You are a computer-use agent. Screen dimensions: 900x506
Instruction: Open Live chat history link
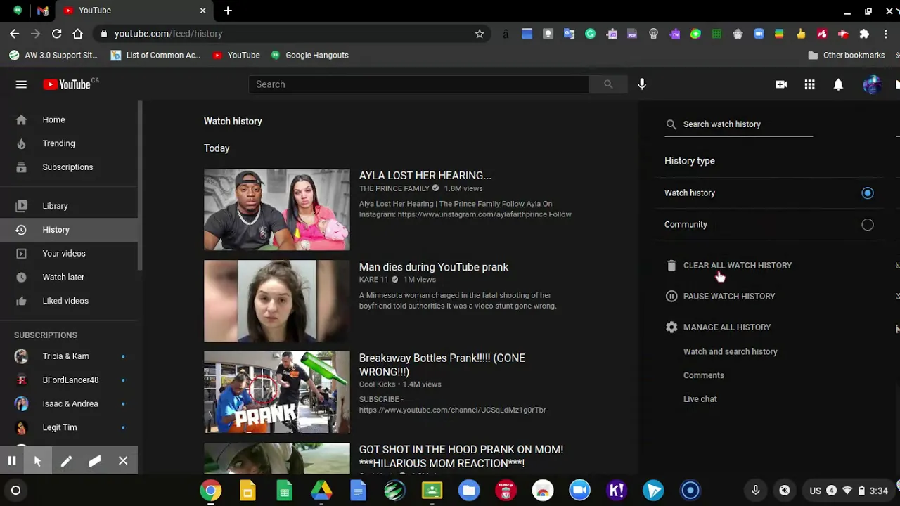[700, 399]
